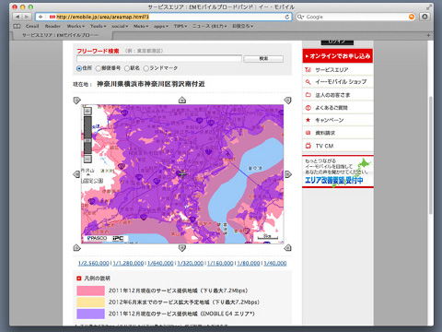Click the 検索 search button

pyautogui.click(x=263, y=58)
